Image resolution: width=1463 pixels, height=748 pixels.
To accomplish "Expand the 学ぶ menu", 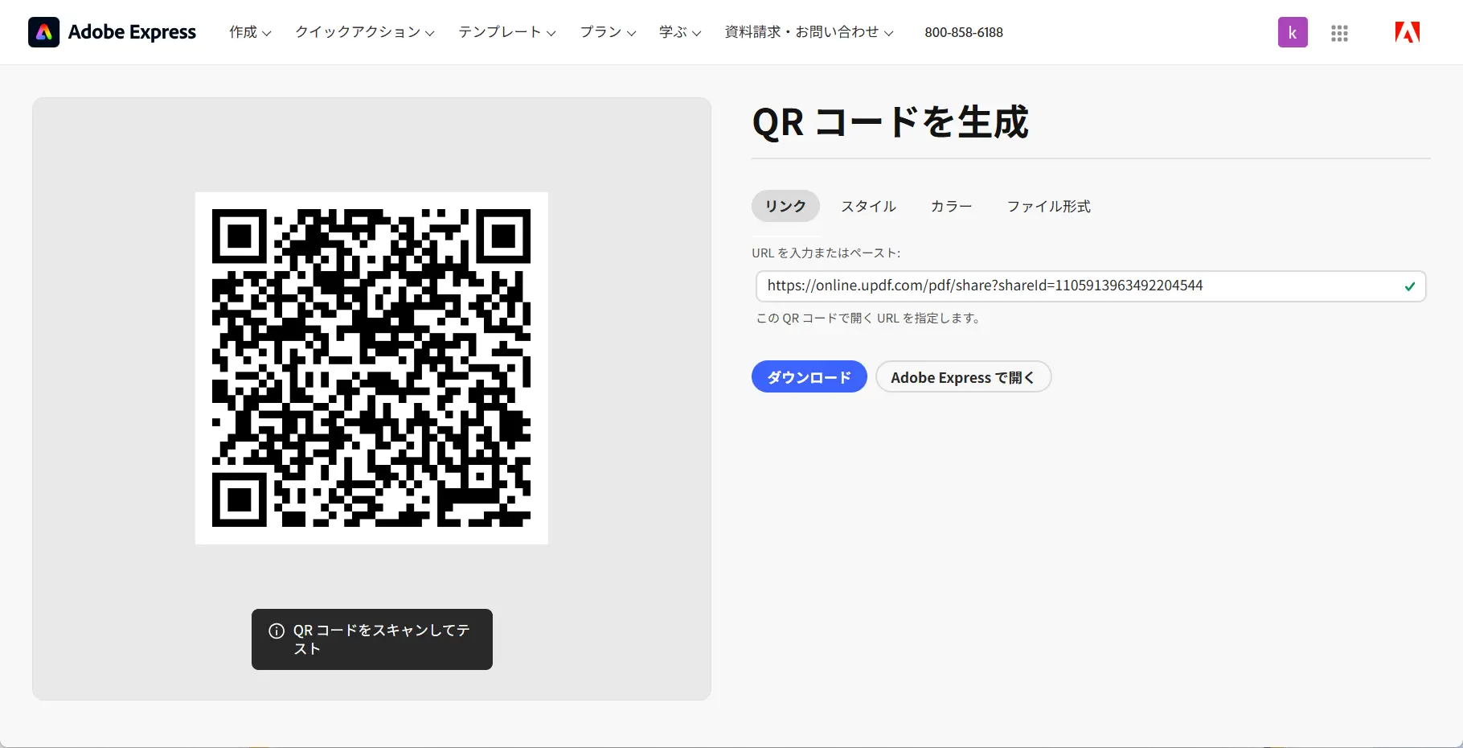I will click(680, 32).
